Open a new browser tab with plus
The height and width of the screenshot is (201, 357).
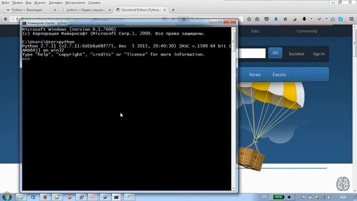[x=173, y=10]
